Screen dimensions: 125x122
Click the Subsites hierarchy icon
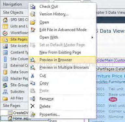5,92
